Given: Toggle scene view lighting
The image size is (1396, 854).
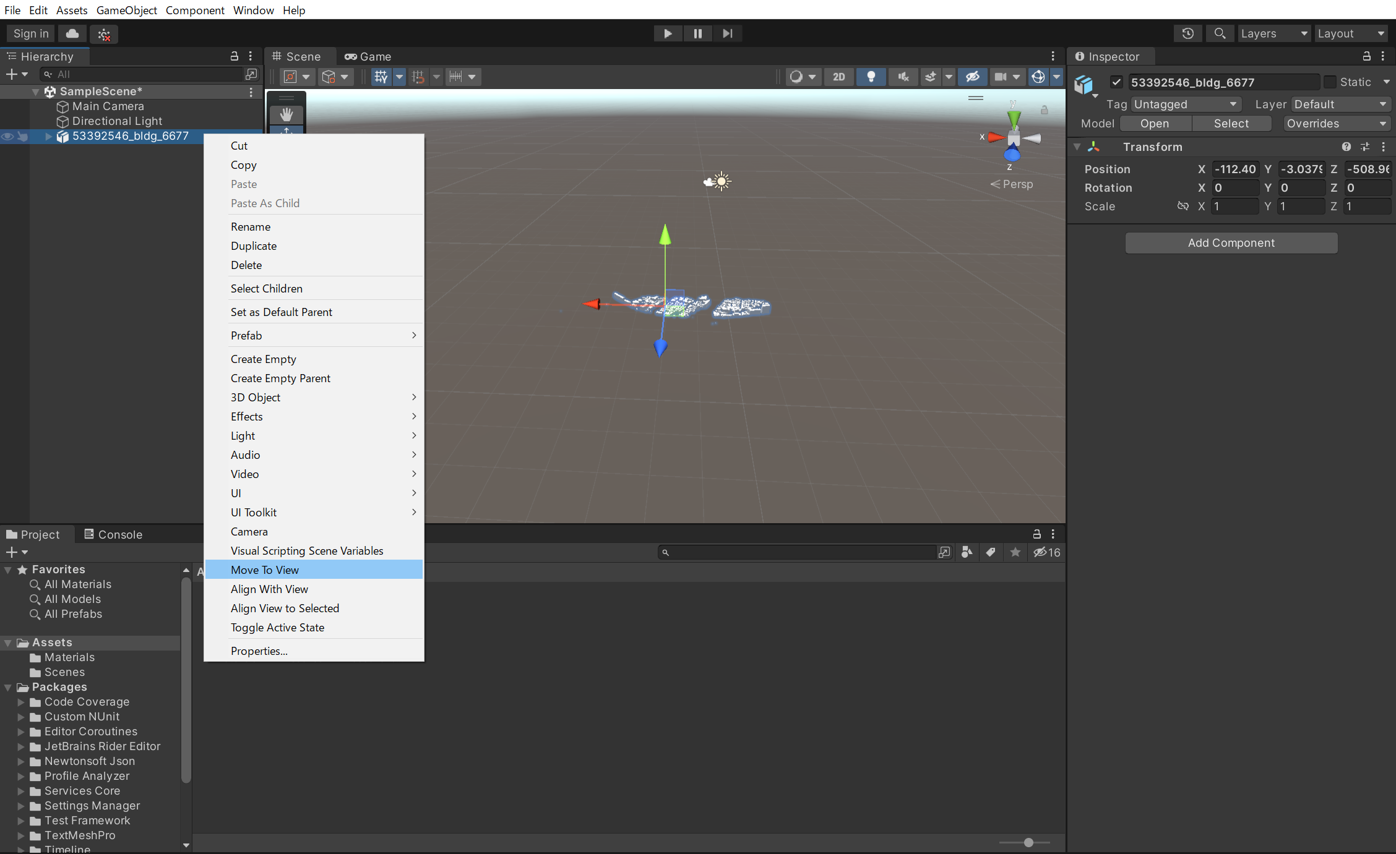Looking at the screenshot, I should [871, 77].
